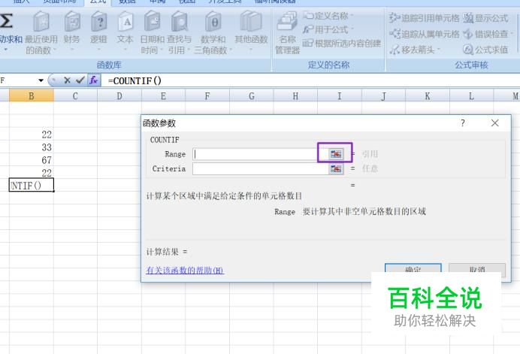Click Trace Precedents (追踪引用单元格)
Viewport: 520px width, 354px height.
pos(424,18)
